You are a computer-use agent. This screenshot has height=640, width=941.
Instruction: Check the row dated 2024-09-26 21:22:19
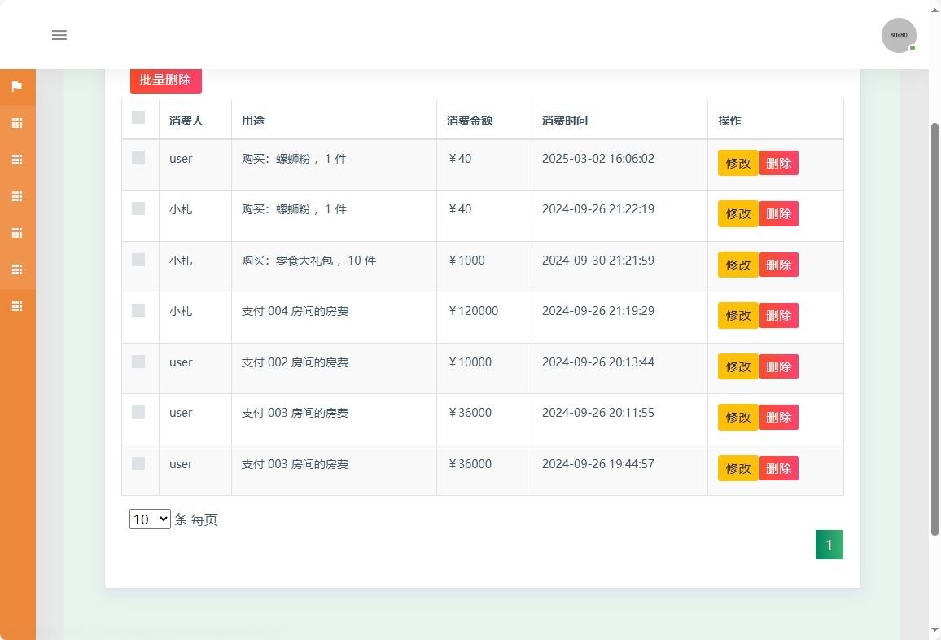[138, 208]
